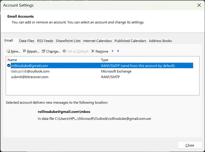Switch to the RSS Feeds tab
The width and height of the screenshot is (205, 152).
tap(45, 41)
